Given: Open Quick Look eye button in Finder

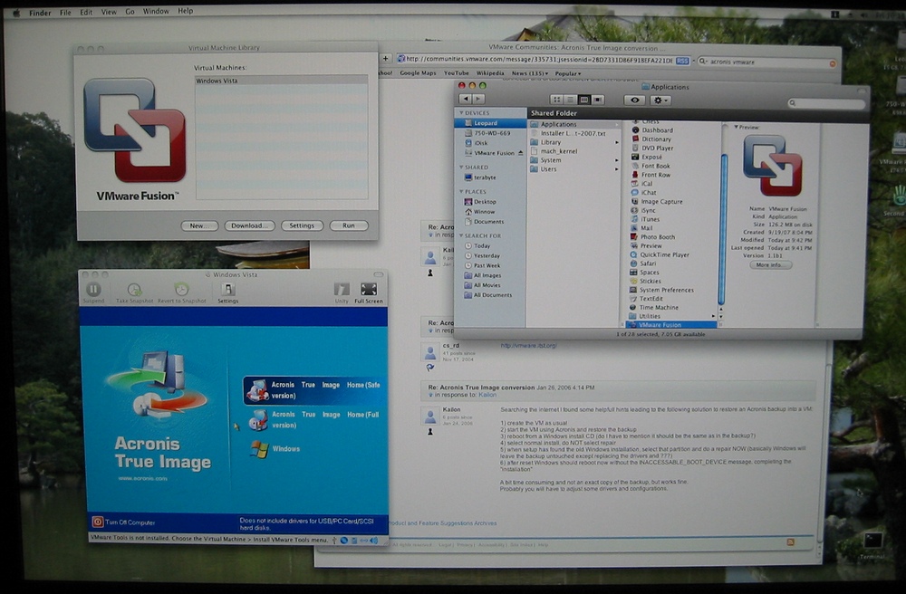Looking at the screenshot, I should (634, 100).
